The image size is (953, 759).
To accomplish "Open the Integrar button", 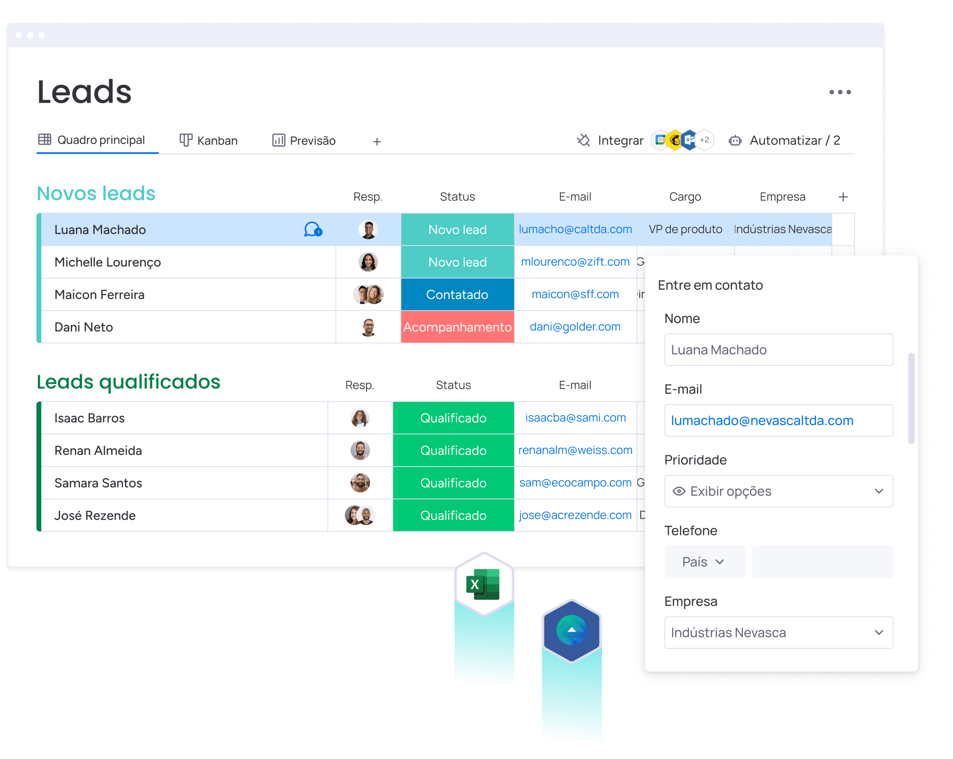I will (x=610, y=140).
